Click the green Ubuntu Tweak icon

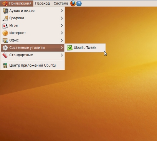[x=69, y=48]
